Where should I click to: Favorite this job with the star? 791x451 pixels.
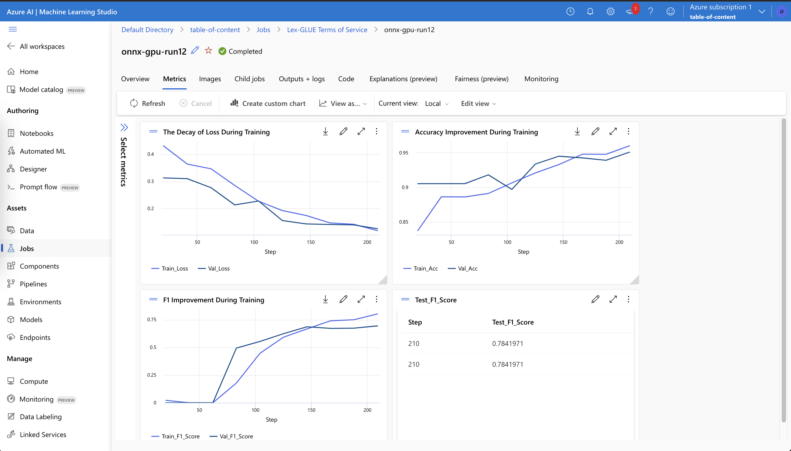point(209,50)
